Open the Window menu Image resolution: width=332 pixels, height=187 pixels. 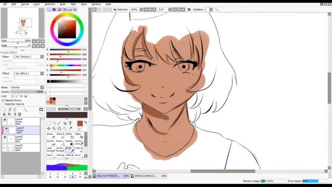coord(96,4)
